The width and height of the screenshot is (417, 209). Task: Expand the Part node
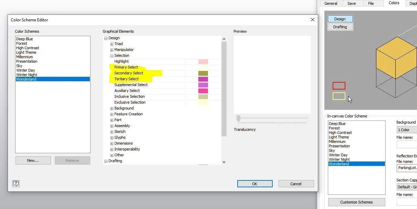pos(112,120)
